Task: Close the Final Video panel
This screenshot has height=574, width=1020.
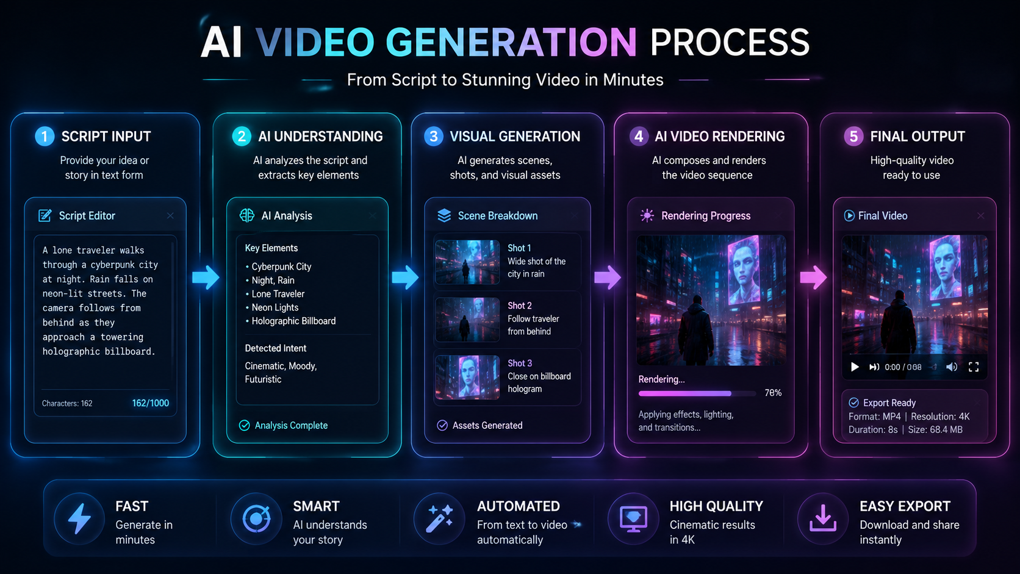Action: pyautogui.click(x=980, y=215)
